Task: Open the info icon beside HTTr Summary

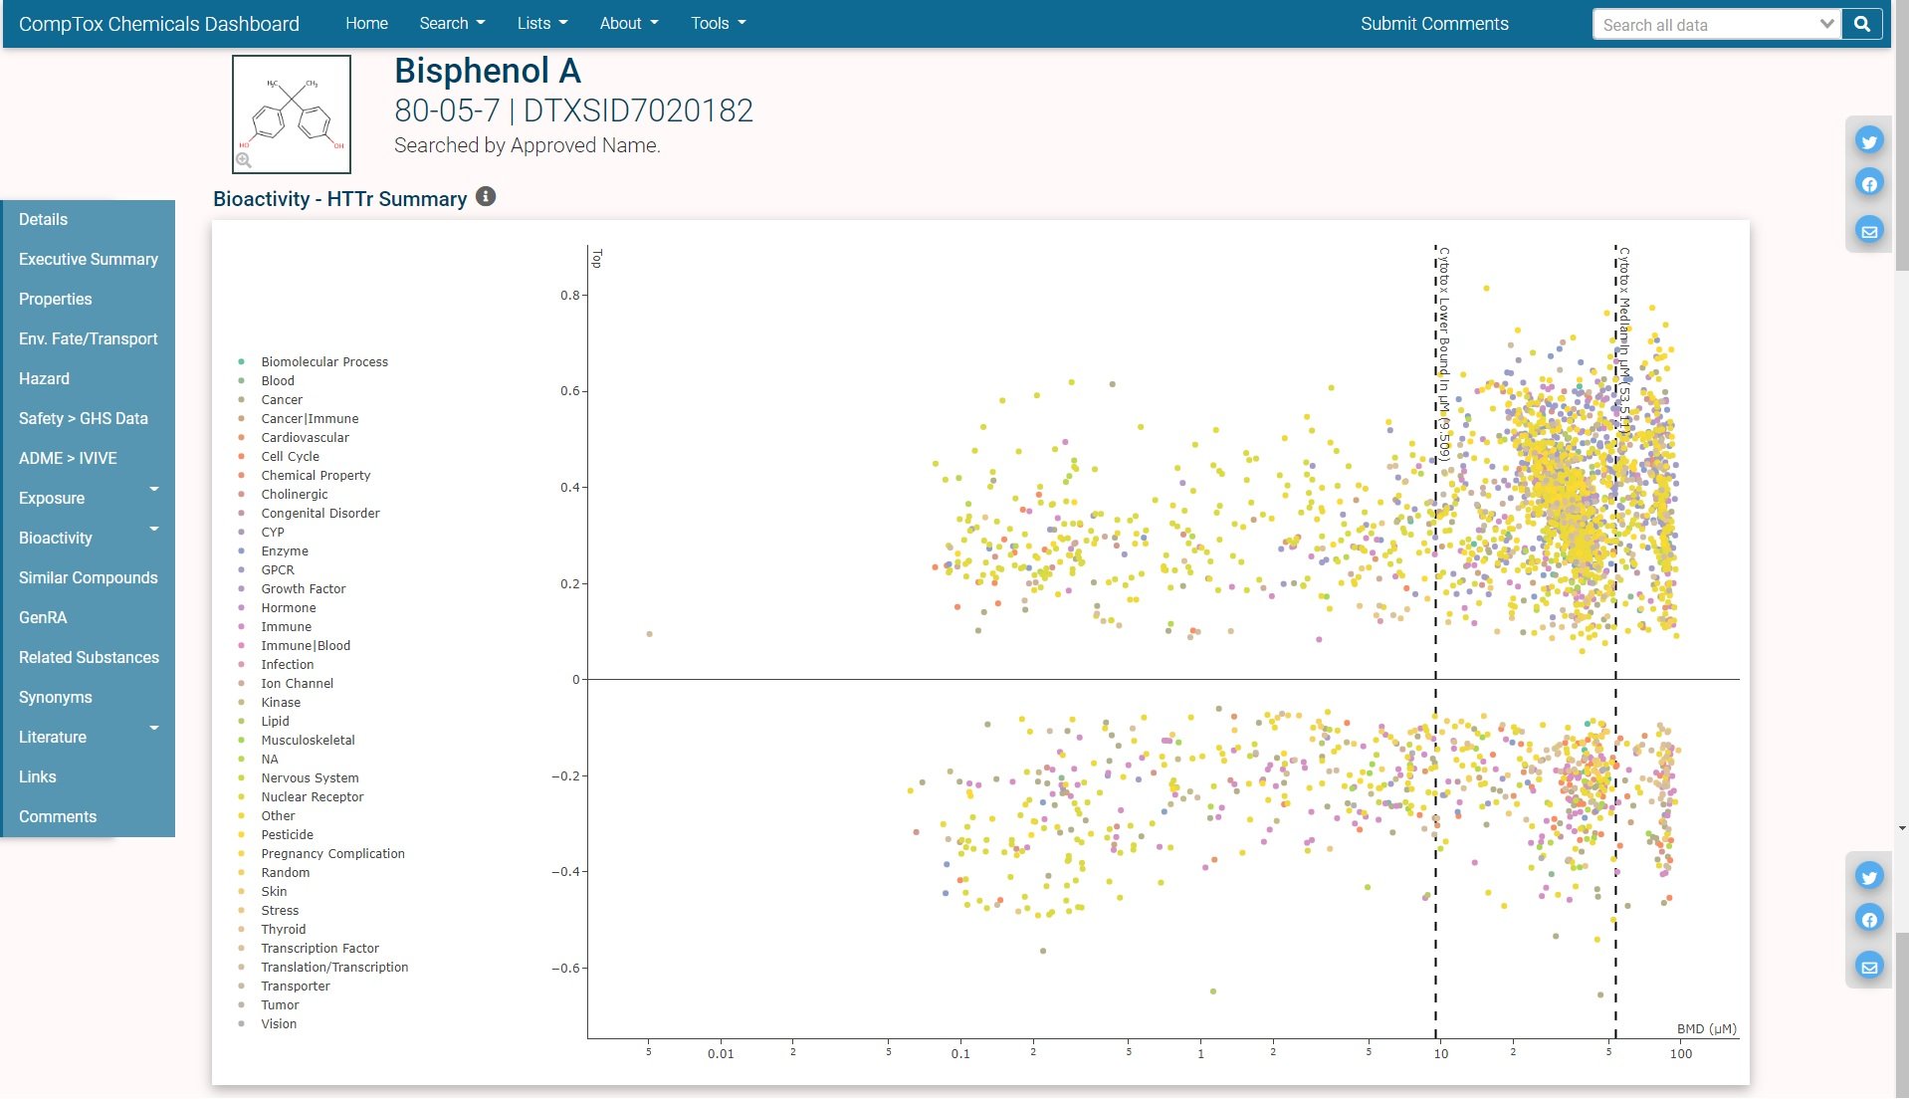Action: pyautogui.click(x=485, y=196)
